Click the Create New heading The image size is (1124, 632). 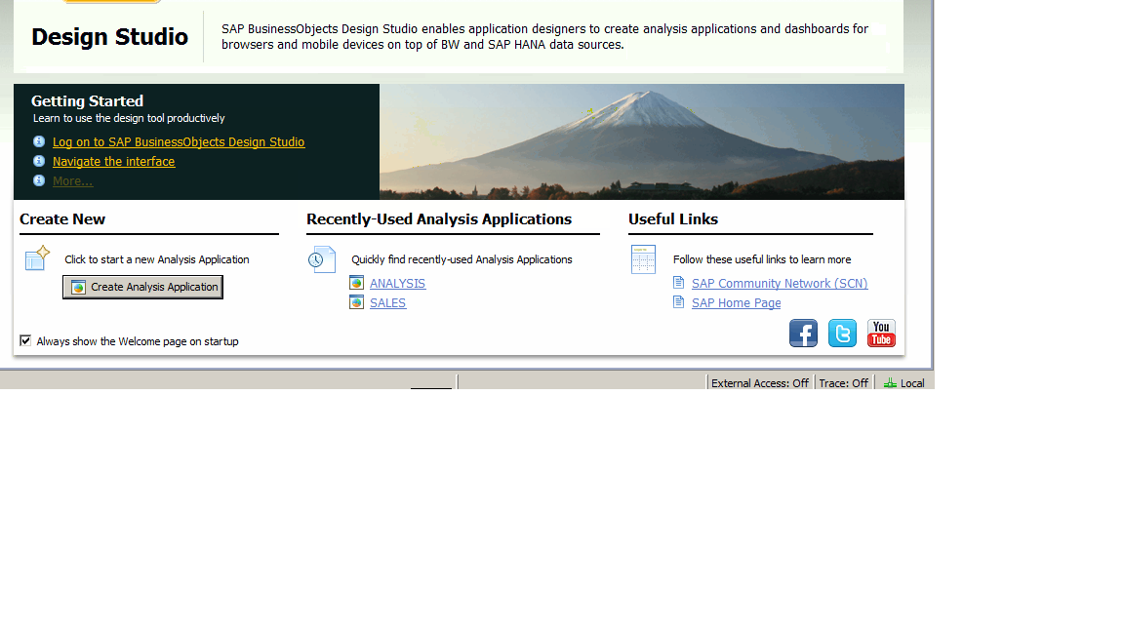pos(62,219)
